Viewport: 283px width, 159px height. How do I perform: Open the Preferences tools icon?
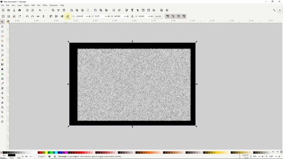point(167,10)
